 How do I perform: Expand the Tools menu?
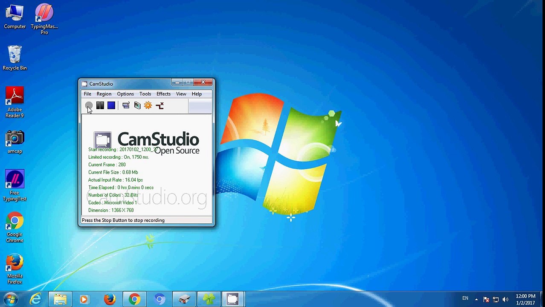click(145, 94)
